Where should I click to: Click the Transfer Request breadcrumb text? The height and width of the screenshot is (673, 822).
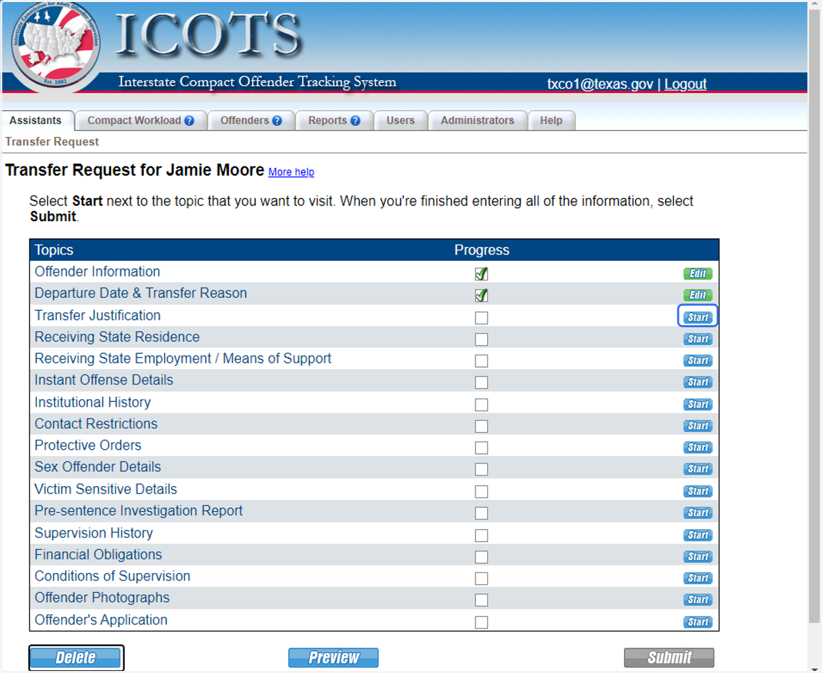pos(52,142)
